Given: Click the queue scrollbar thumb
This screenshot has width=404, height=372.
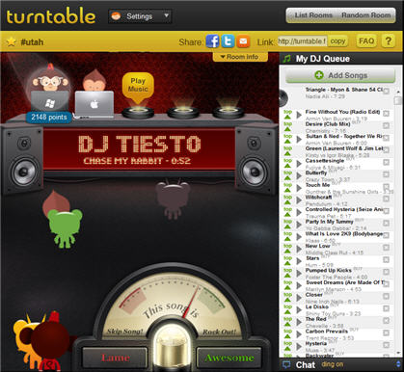Looking at the screenshot, I should point(398,100).
